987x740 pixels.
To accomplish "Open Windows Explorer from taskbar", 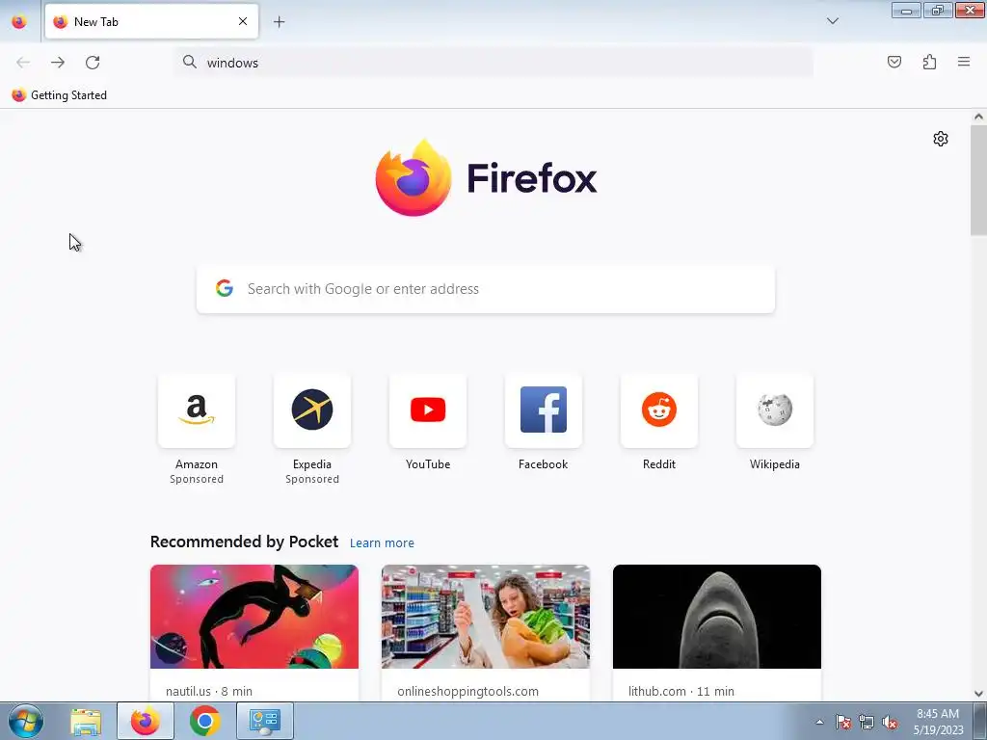I will click(x=86, y=721).
